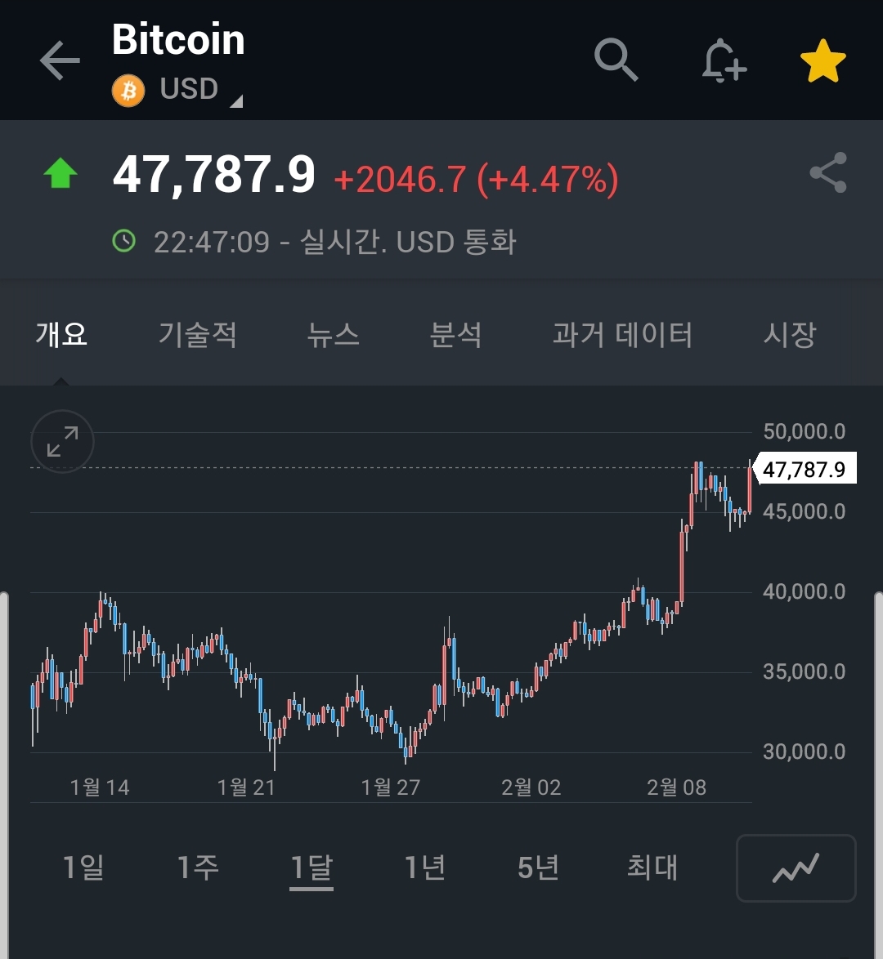Image resolution: width=883 pixels, height=959 pixels.
Task: Select the 1주 chart range
Action: tap(198, 867)
